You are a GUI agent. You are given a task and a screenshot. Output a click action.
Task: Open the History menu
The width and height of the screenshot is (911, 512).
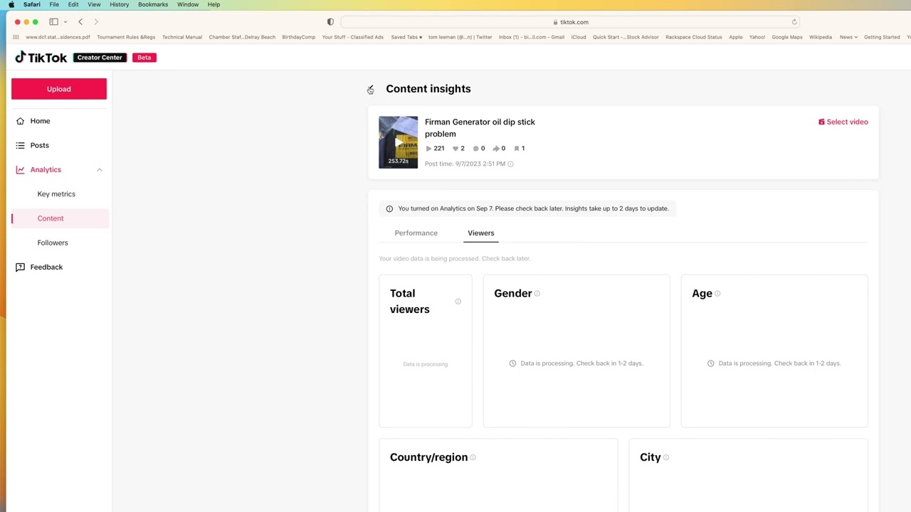pos(119,4)
